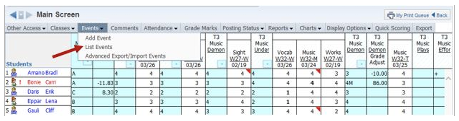Viewport: 459px width, 121px height.
Task: Collapse the first T3 Music Demon column
Action: (x=222, y=64)
